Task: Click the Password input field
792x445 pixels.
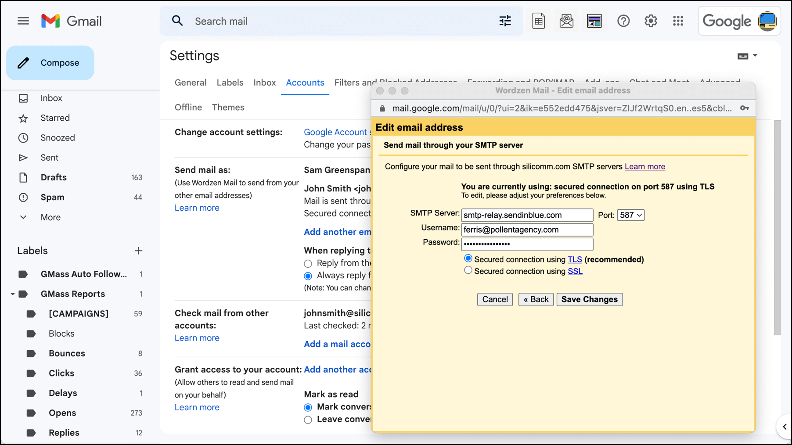Action: point(527,244)
